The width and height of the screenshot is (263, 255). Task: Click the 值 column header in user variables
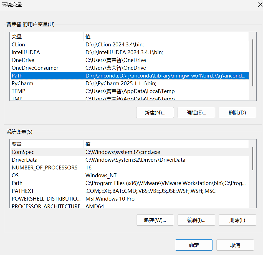pyautogui.click(x=166, y=36)
